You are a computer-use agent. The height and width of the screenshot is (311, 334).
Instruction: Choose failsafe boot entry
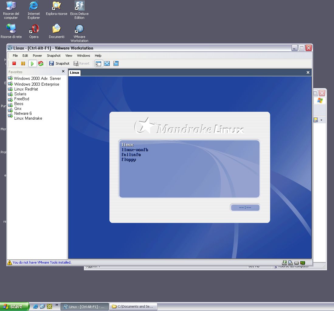[131, 155]
